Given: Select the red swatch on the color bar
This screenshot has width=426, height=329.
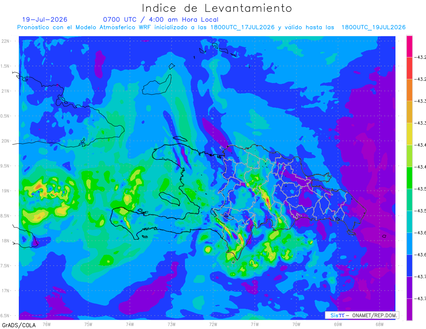Looking at the screenshot, I should click(409, 68).
